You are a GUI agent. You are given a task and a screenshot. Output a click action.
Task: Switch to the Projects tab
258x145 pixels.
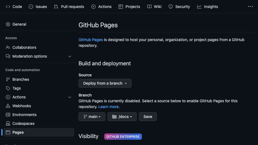click(129, 7)
